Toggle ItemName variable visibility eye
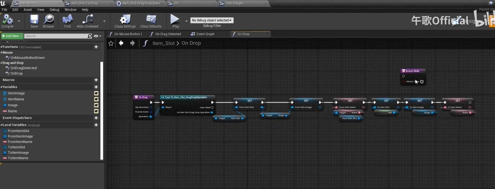Screen dimensions: 495x189 [x=96, y=99]
